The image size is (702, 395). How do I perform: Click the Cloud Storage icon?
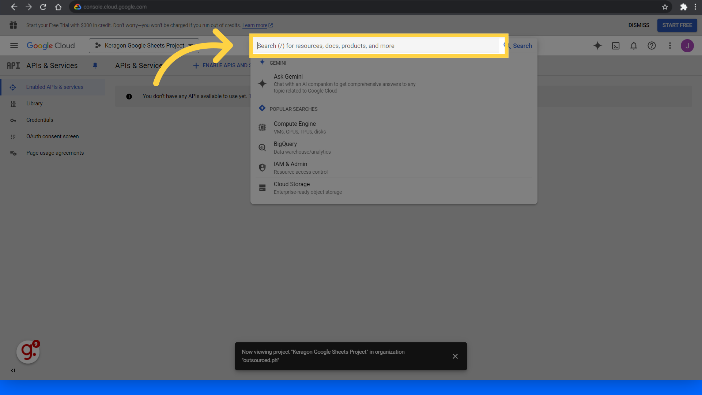point(262,188)
